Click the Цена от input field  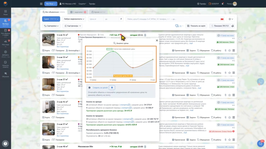[96, 19]
